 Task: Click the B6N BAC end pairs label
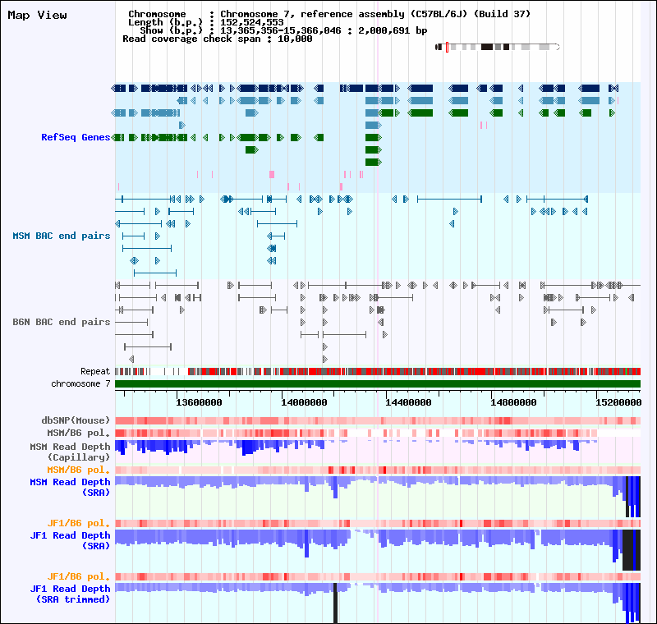(61, 322)
